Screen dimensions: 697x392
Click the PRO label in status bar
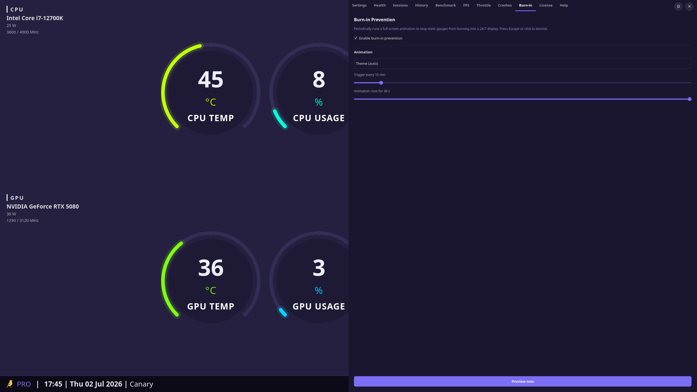point(24,384)
